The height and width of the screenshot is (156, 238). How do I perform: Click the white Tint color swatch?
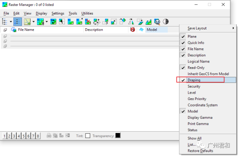(x=88, y=135)
